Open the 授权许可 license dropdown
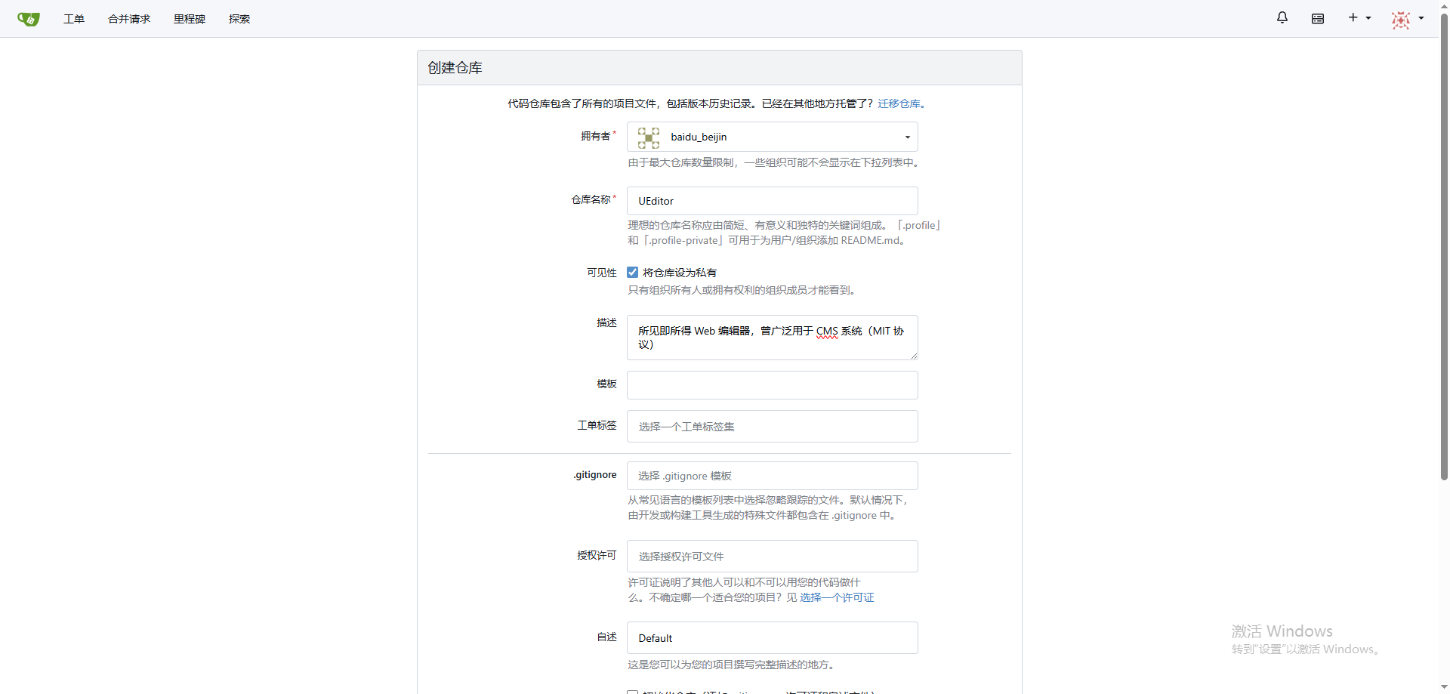Viewport: 1450px width, 694px height. (x=772, y=556)
